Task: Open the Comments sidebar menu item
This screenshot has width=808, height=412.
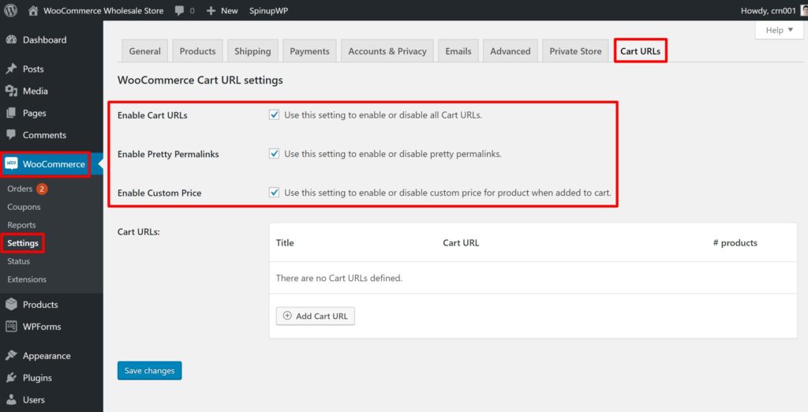Action: click(x=51, y=135)
